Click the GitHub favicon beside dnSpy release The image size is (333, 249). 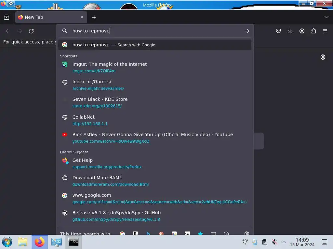tap(65, 213)
